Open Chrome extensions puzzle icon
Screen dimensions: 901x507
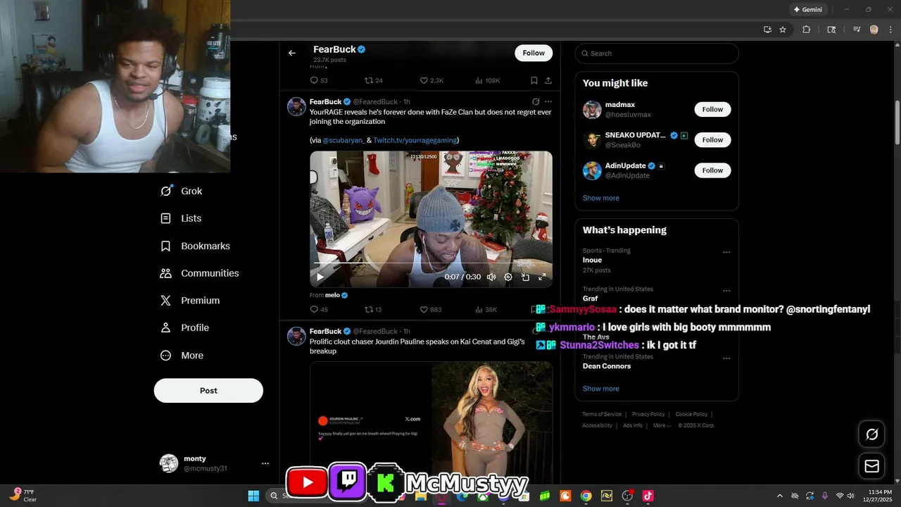(x=807, y=30)
